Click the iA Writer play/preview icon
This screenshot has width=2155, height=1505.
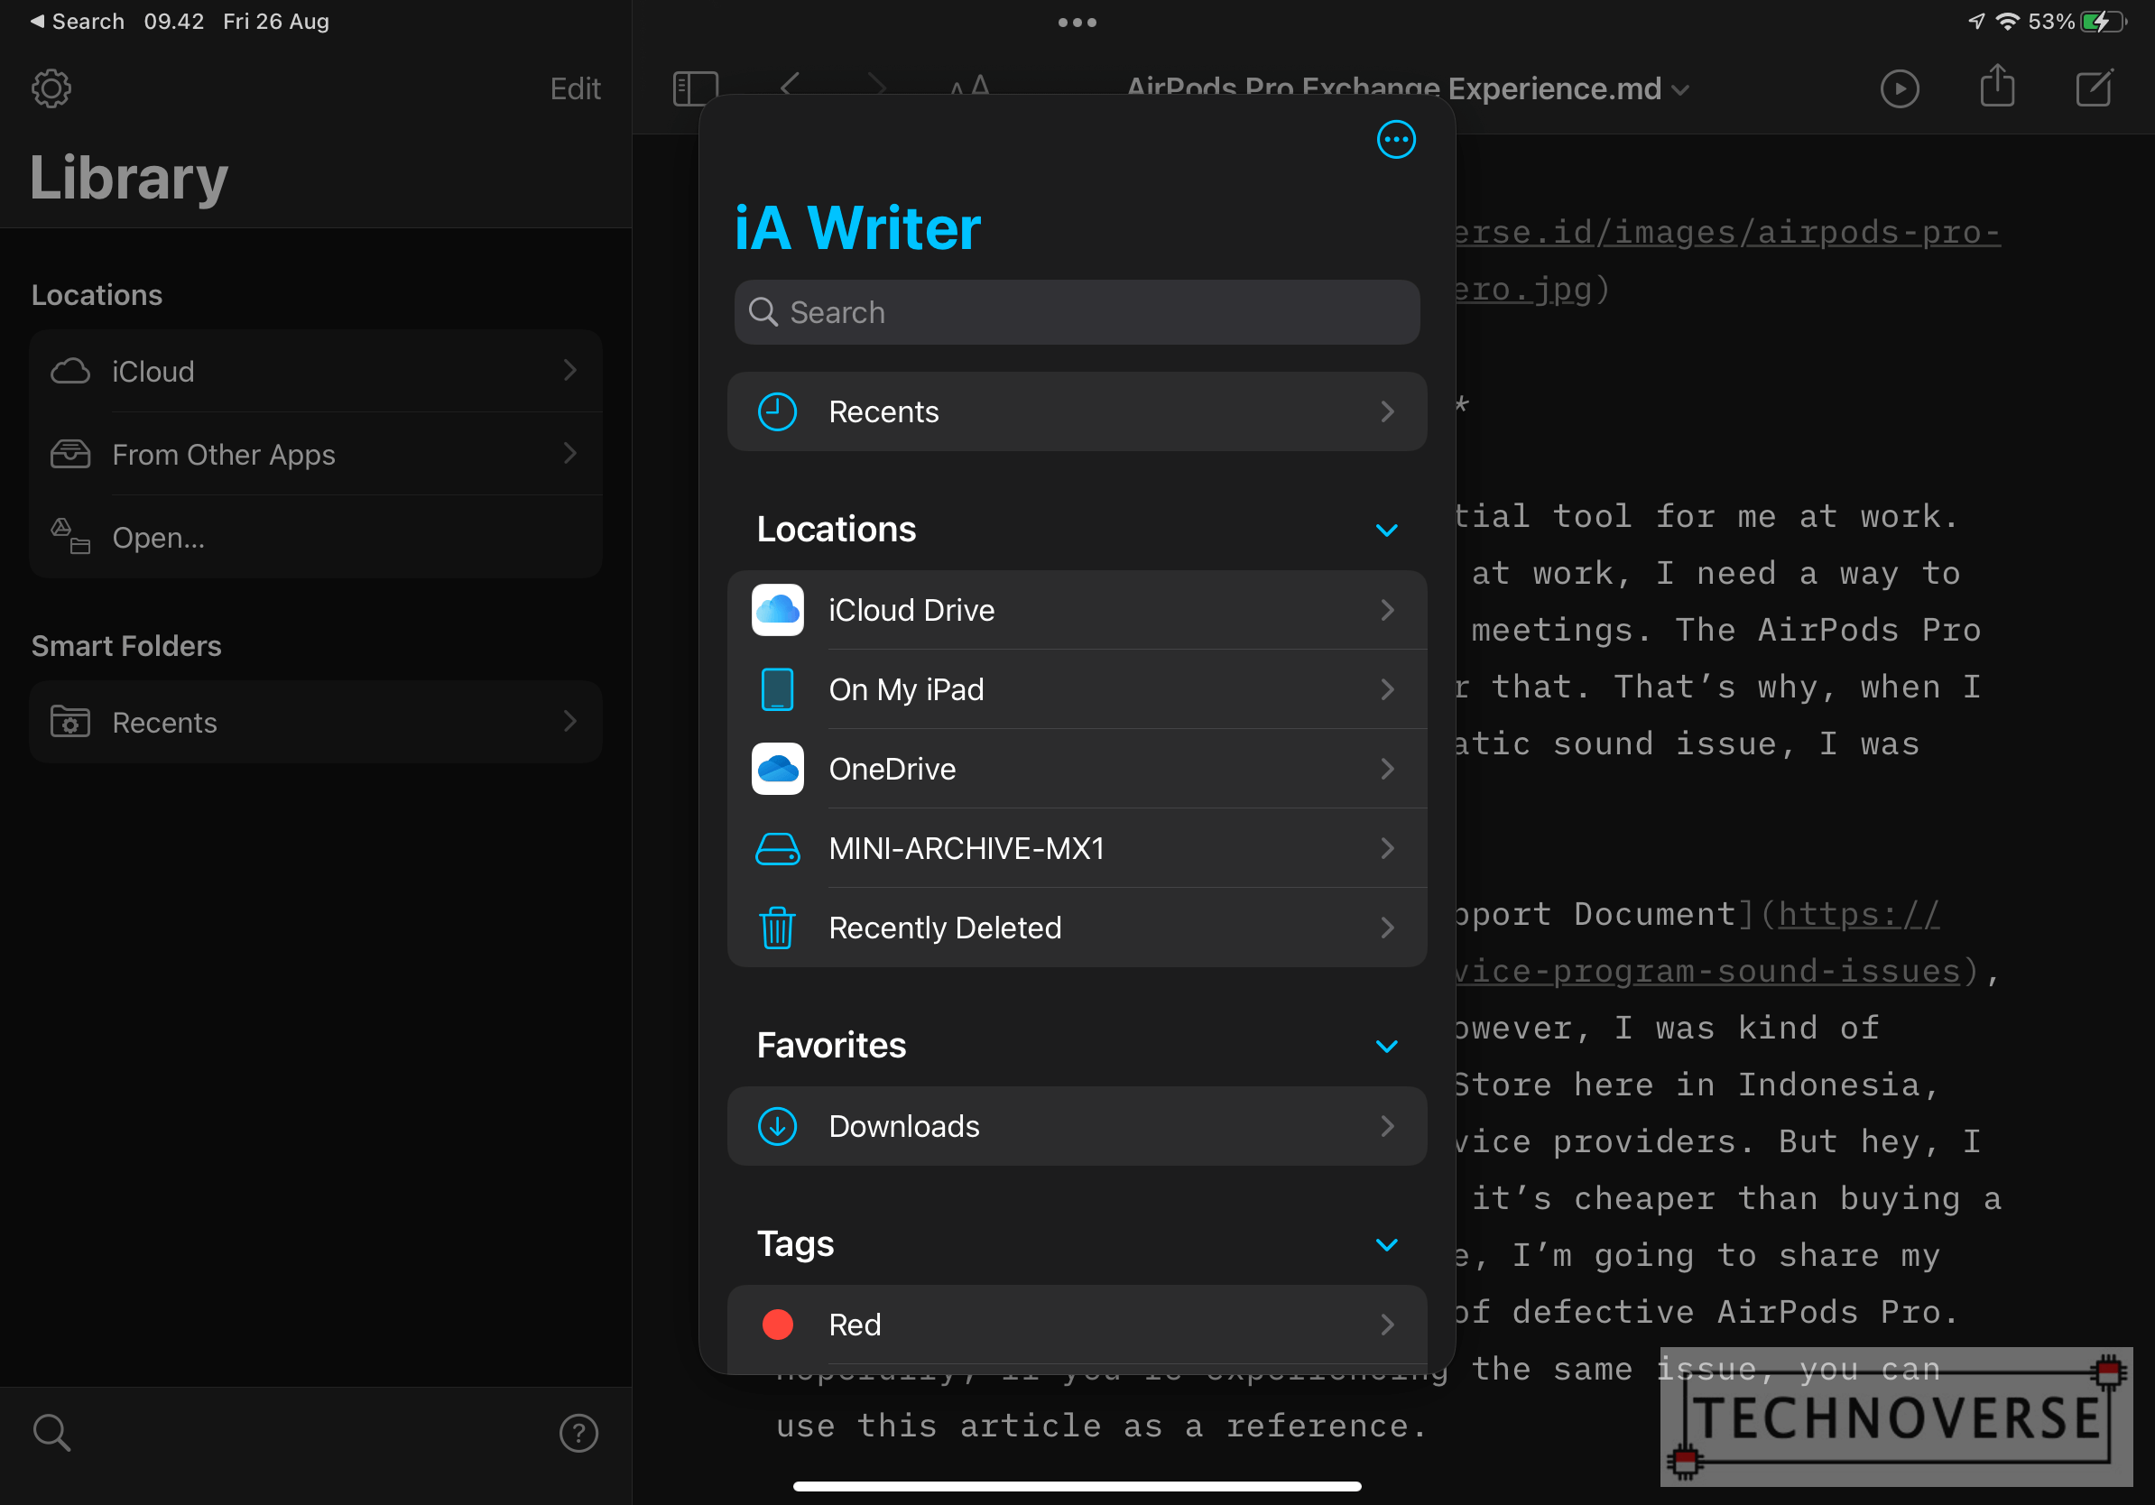pyautogui.click(x=1898, y=87)
